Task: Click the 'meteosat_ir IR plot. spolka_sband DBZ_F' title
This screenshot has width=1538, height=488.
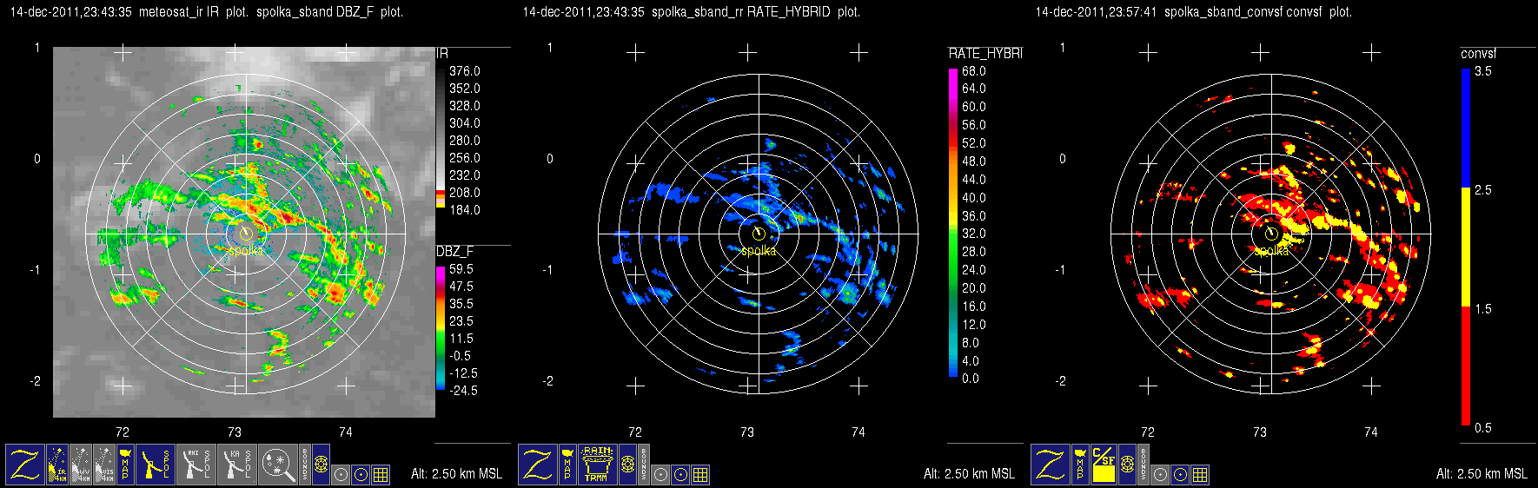Action: point(271,12)
